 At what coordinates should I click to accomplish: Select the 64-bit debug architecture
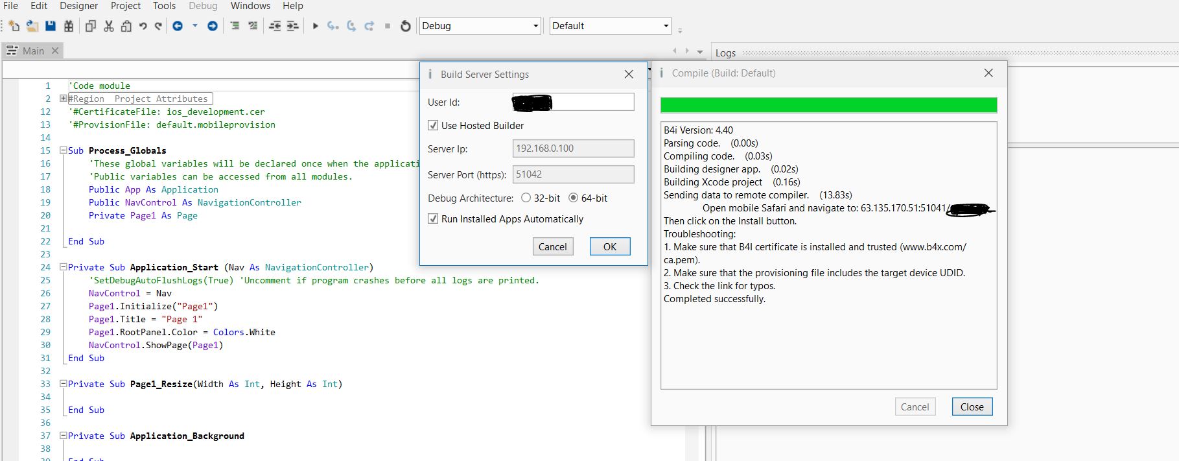click(x=573, y=198)
